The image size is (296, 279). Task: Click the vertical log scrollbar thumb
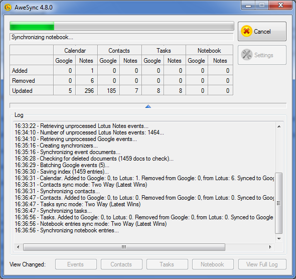coord(279,203)
